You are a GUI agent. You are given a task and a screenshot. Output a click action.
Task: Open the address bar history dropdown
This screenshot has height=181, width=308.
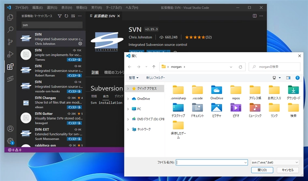231,67
